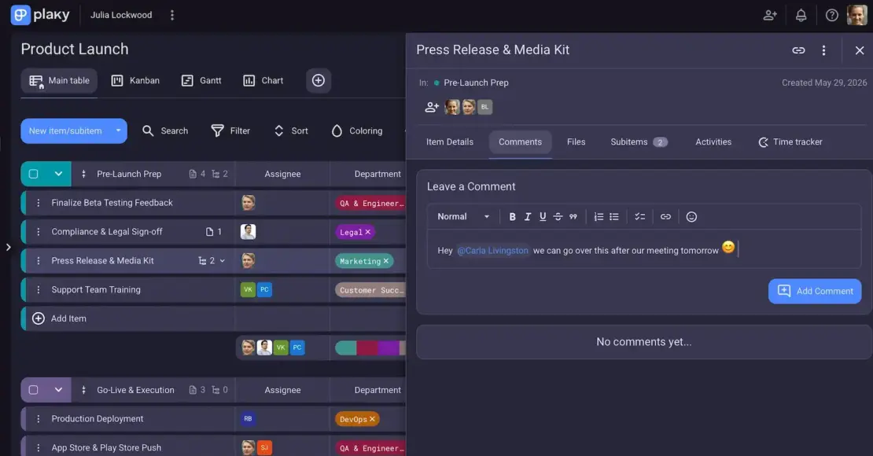Remove the Marketing department tag
Screen dimensions: 873x456
[386, 261]
